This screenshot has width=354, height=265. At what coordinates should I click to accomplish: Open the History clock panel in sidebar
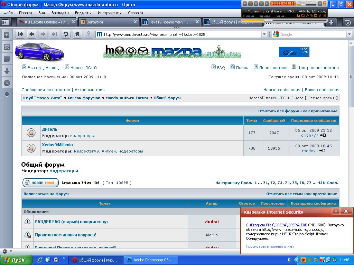point(7,83)
